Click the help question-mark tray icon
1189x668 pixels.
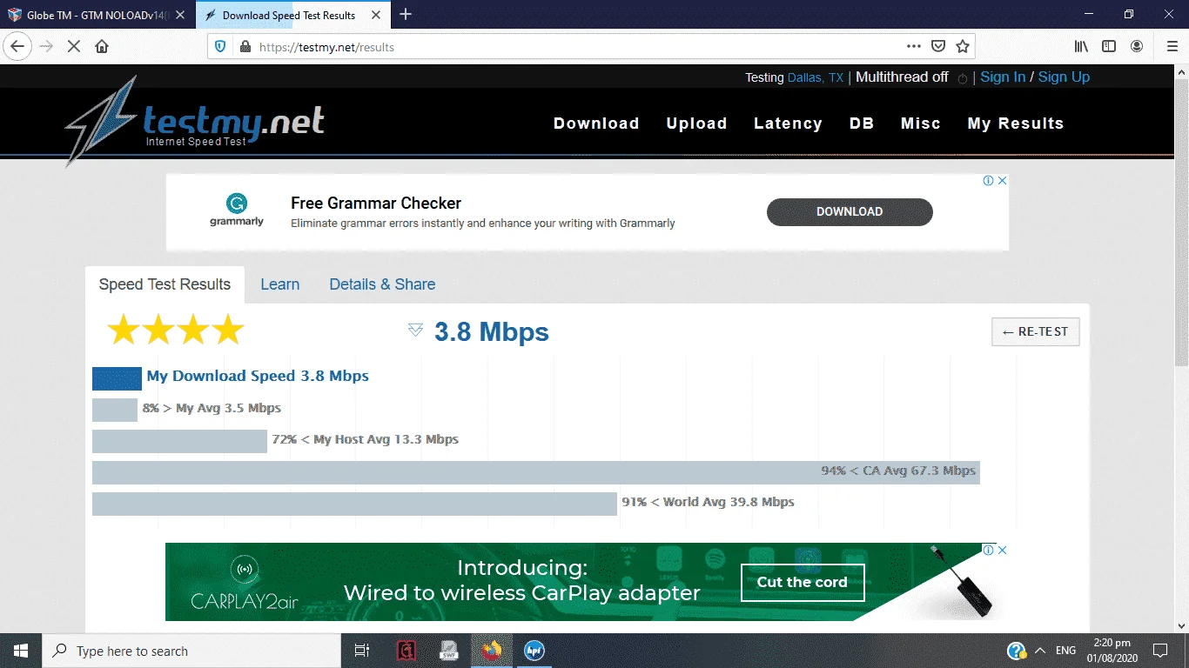point(1016,651)
